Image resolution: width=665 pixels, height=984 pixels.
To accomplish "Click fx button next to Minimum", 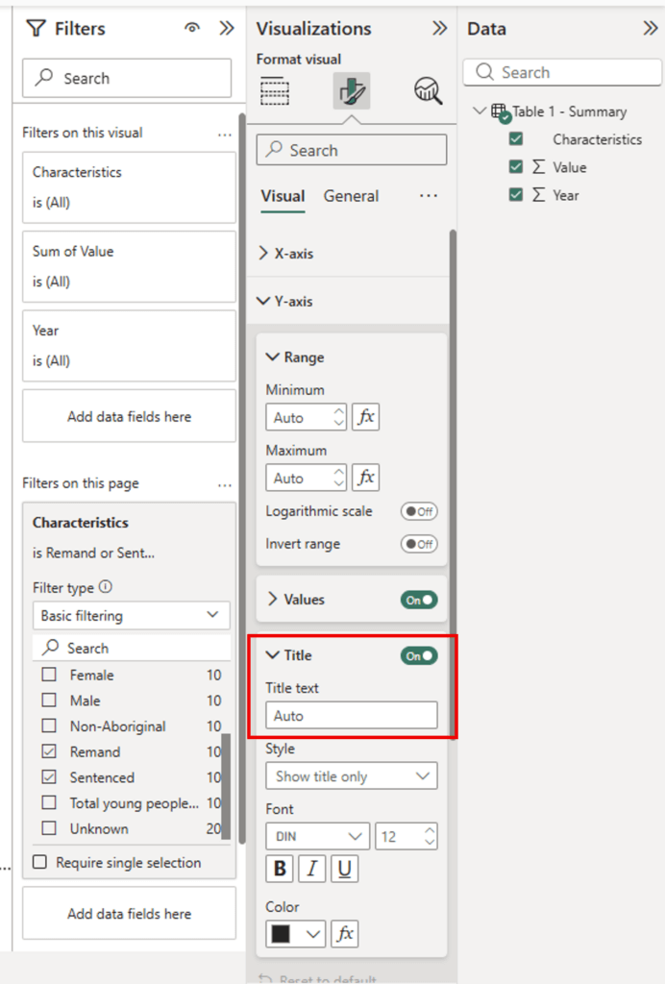I will coord(366,417).
